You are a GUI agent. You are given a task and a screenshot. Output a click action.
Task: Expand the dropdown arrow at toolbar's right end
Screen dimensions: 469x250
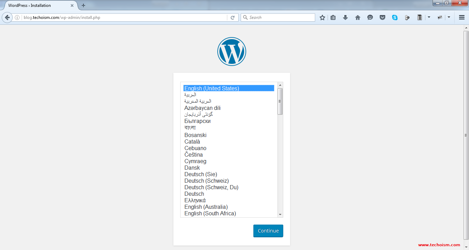(x=449, y=18)
